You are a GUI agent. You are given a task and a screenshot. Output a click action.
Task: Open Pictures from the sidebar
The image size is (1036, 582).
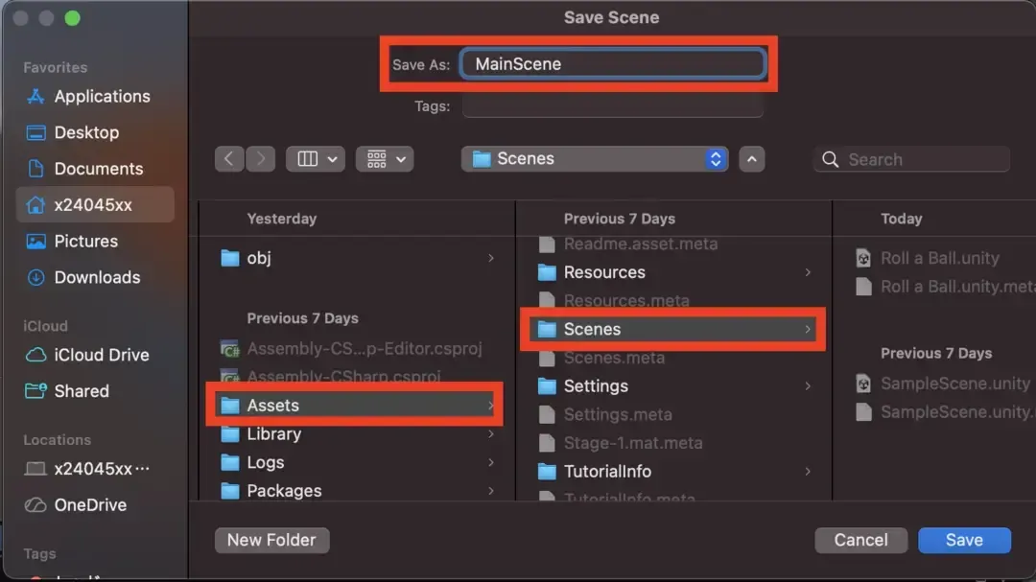point(85,241)
